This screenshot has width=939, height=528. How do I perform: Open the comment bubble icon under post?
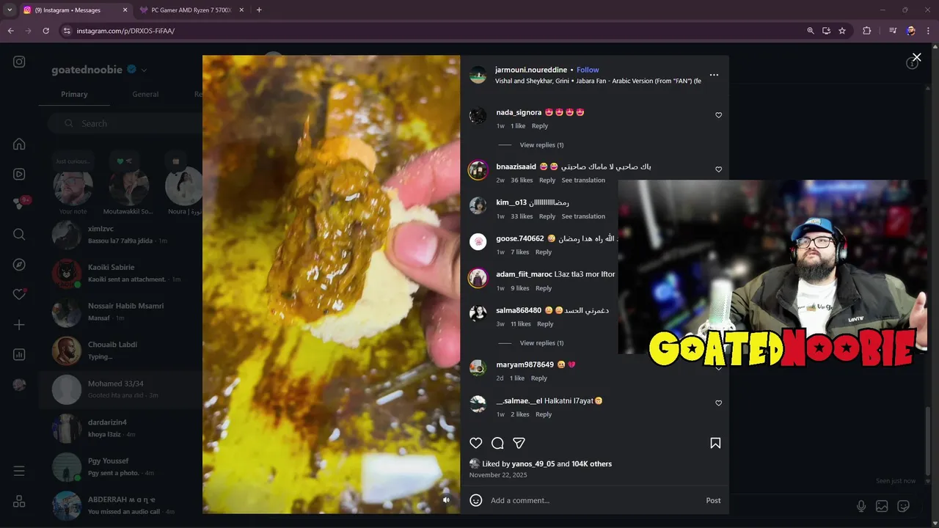click(497, 443)
